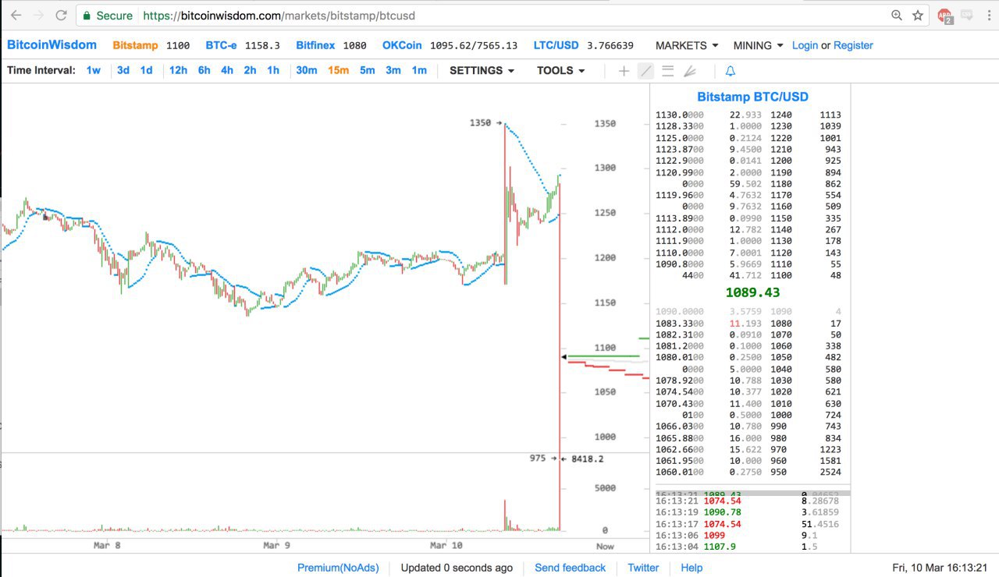
Task: Click the Mar 9 date label
Action: 276,545
